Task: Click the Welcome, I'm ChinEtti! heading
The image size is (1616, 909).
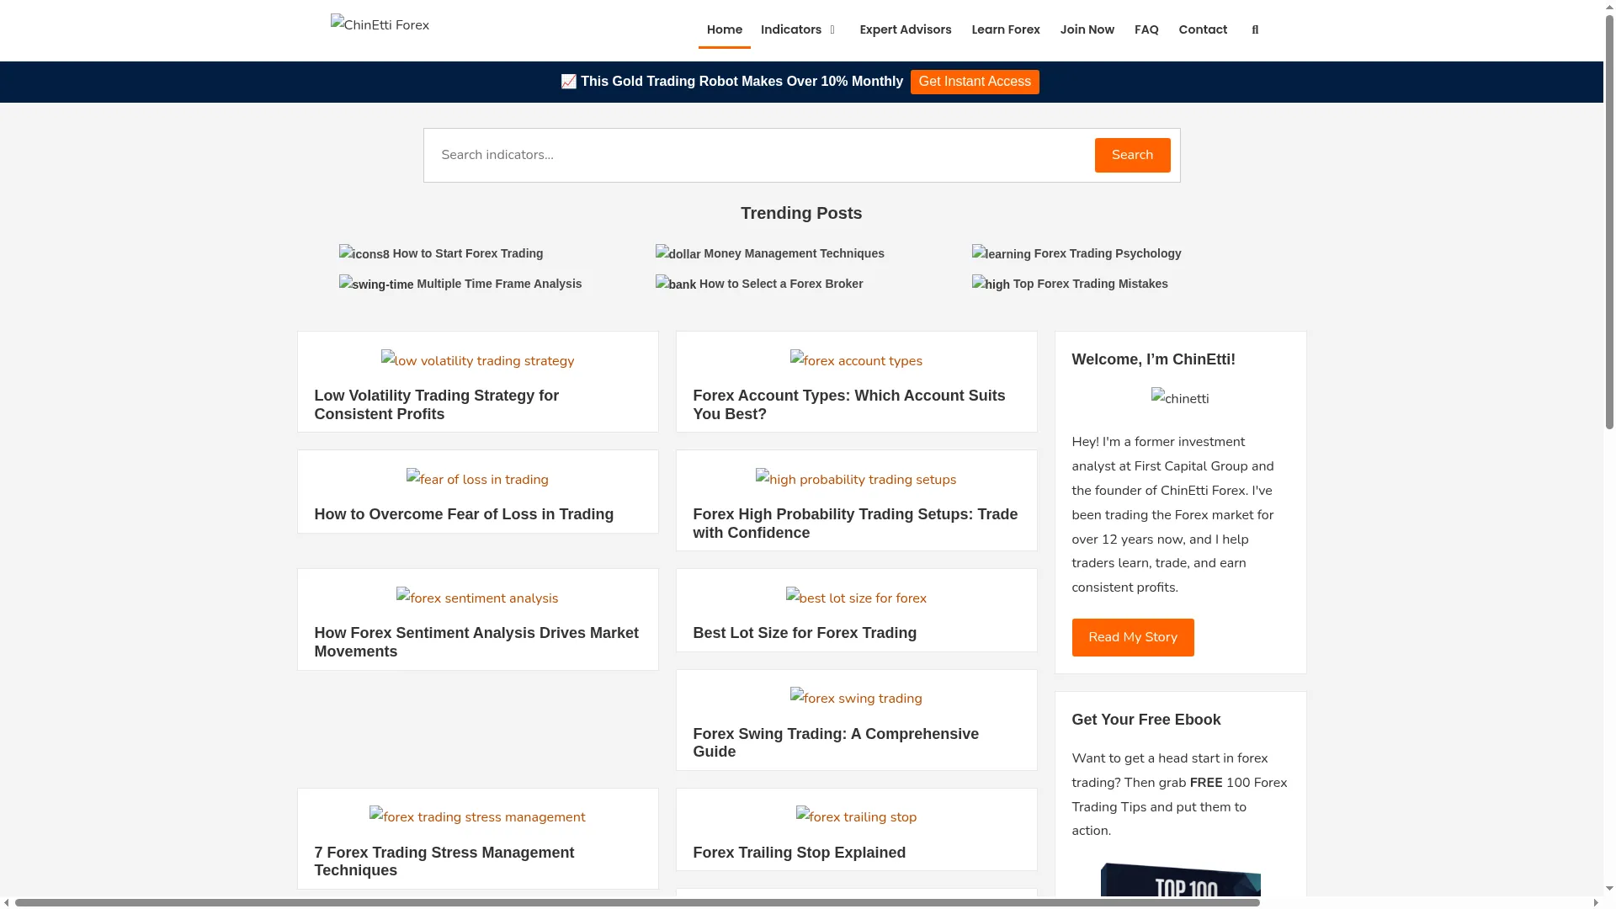Action: (x=1154, y=359)
